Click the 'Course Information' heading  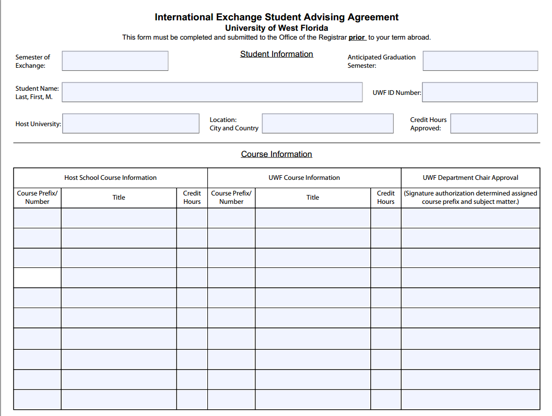[x=277, y=154]
